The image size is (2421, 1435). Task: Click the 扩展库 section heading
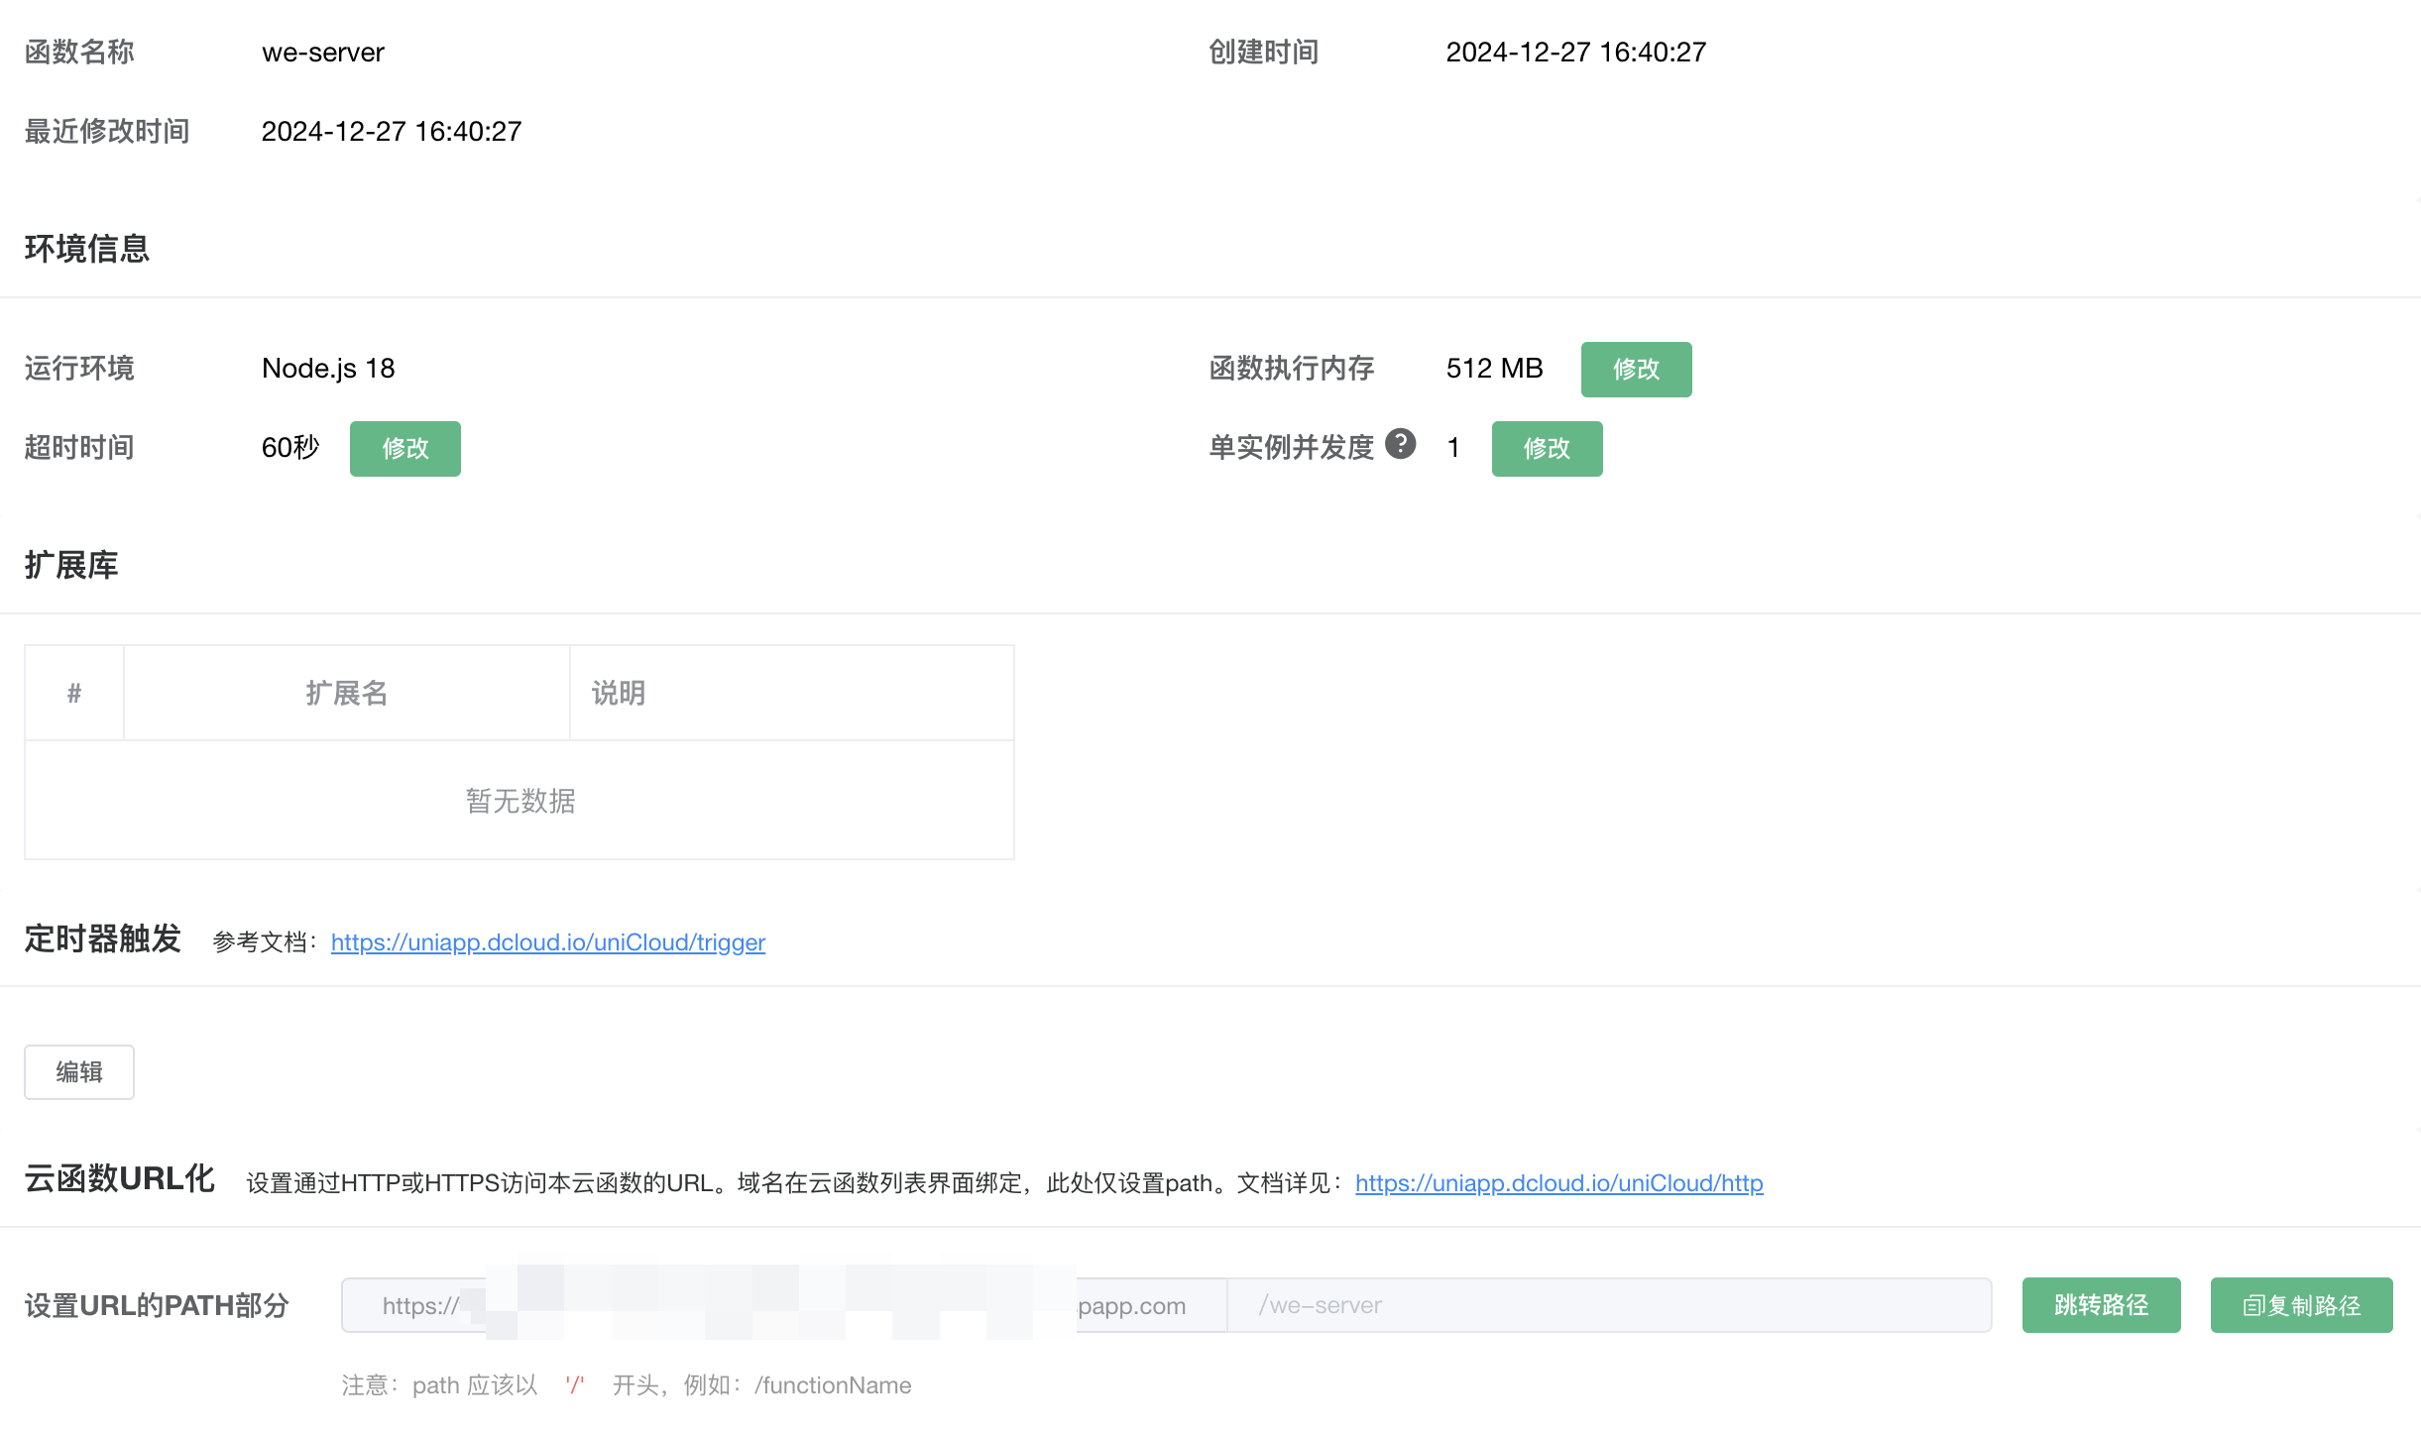(71, 565)
